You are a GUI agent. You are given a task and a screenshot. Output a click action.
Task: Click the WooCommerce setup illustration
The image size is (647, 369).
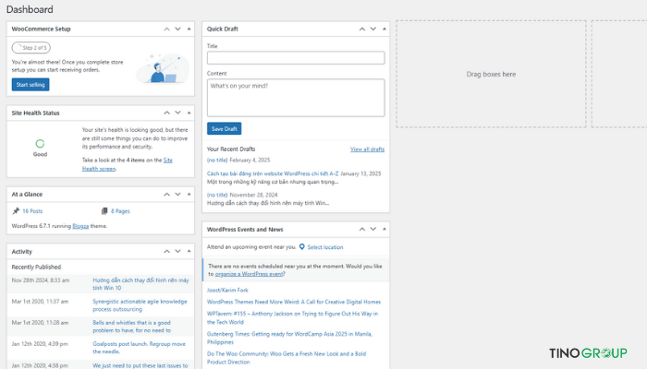click(163, 68)
